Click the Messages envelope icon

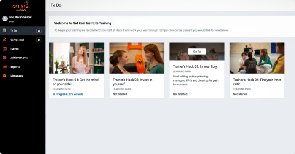point(5,76)
